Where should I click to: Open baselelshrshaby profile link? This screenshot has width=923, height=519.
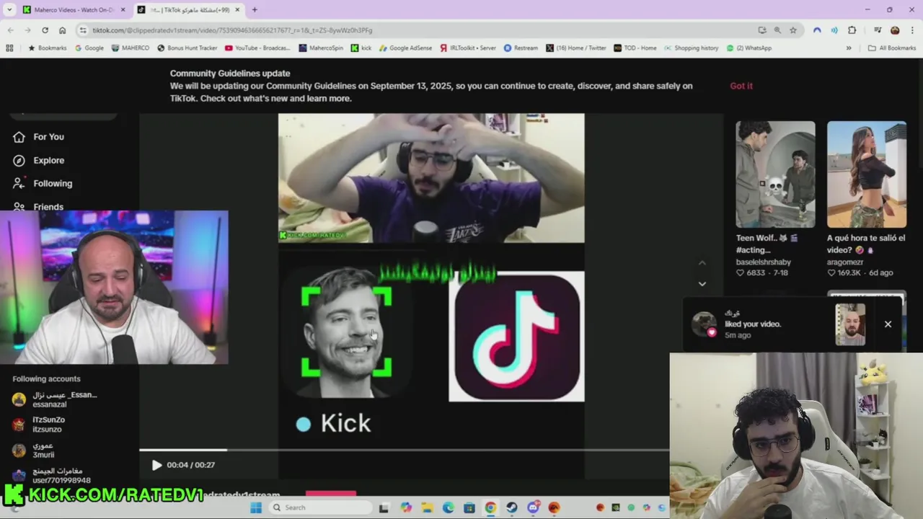click(x=763, y=262)
